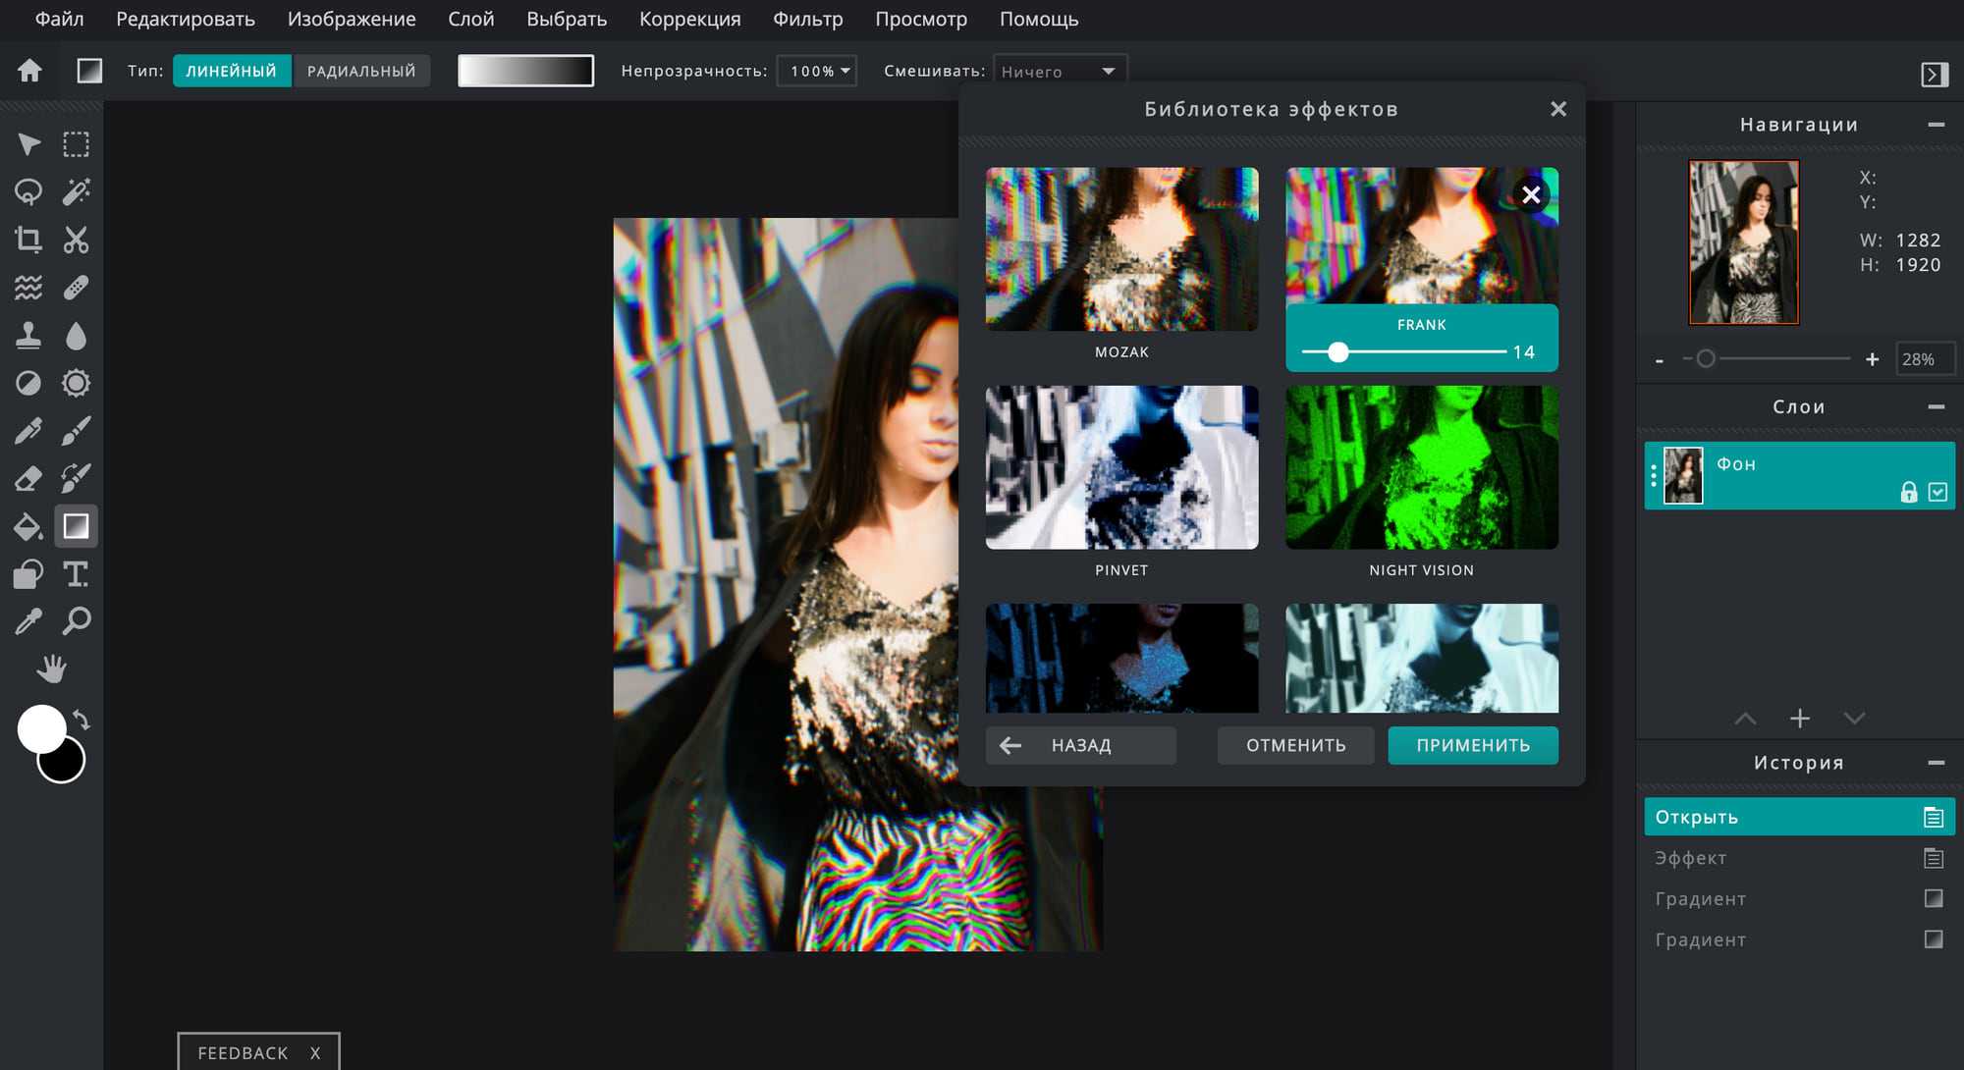Open the Коррекция menu
The height and width of the screenshot is (1070, 1964).
click(x=689, y=19)
